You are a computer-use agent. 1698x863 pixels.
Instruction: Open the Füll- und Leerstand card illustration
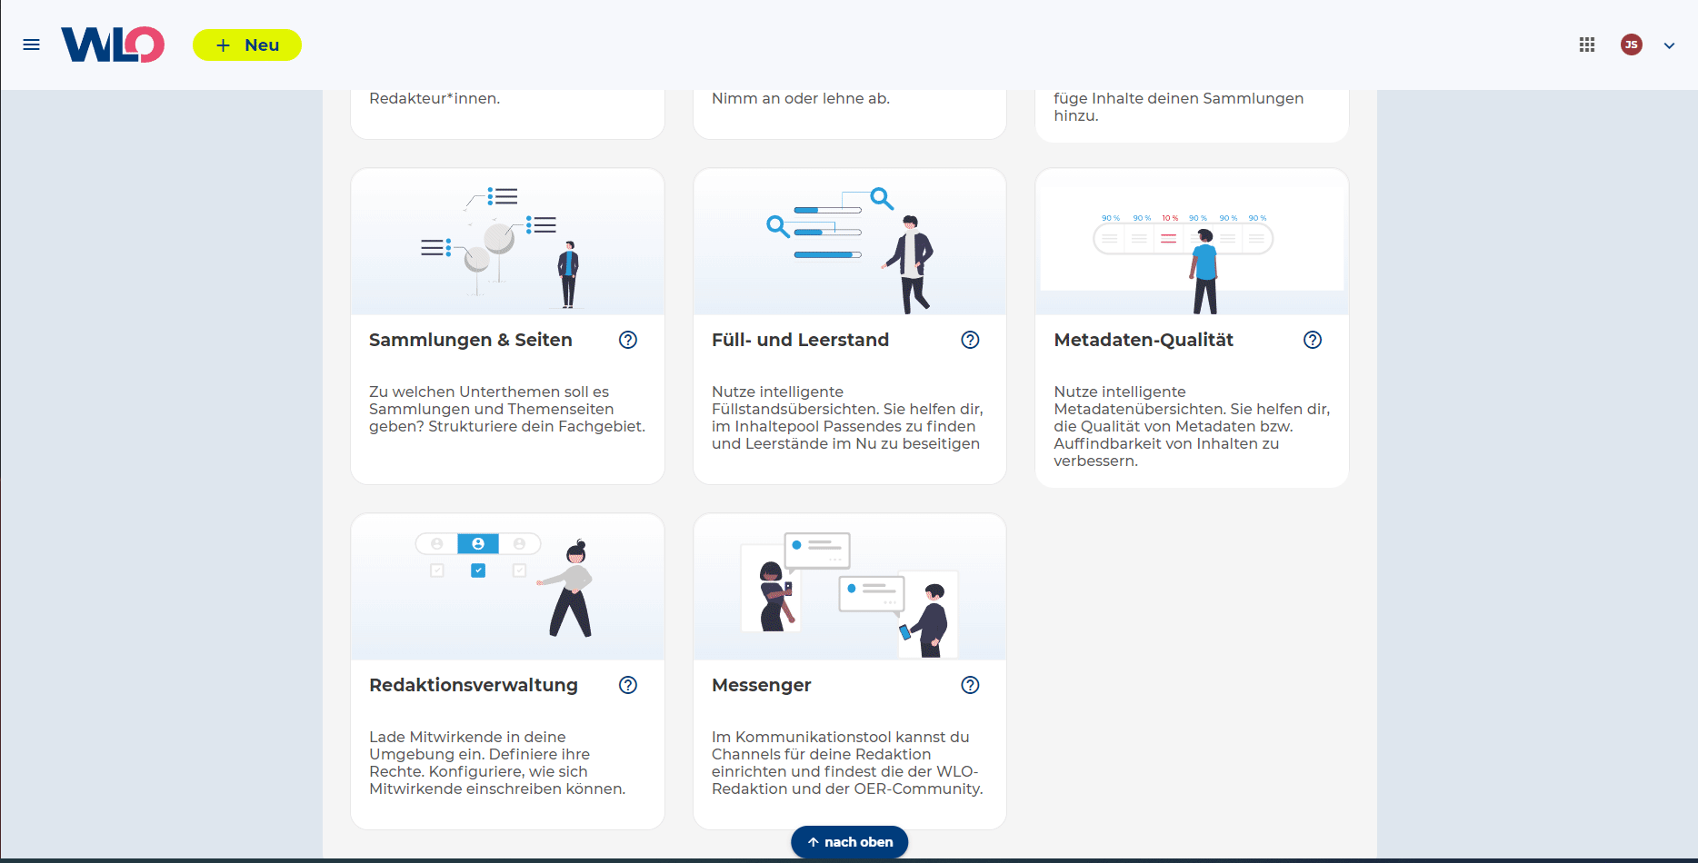(x=849, y=243)
